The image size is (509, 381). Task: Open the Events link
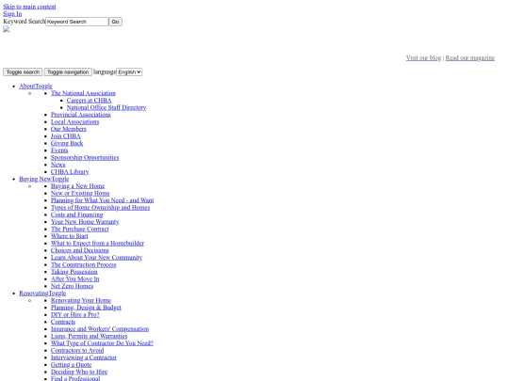pos(59,151)
